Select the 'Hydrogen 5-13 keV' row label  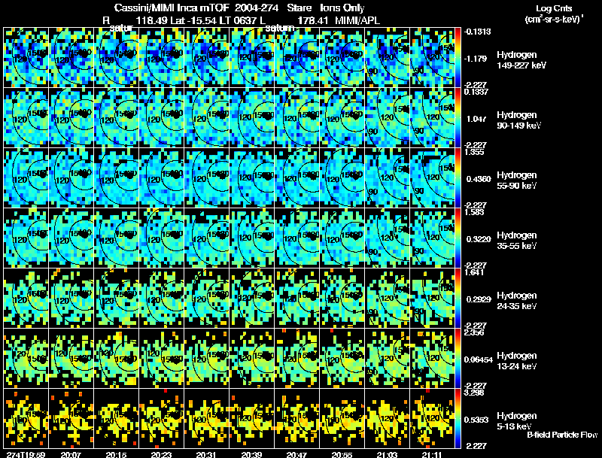click(x=517, y=421)
